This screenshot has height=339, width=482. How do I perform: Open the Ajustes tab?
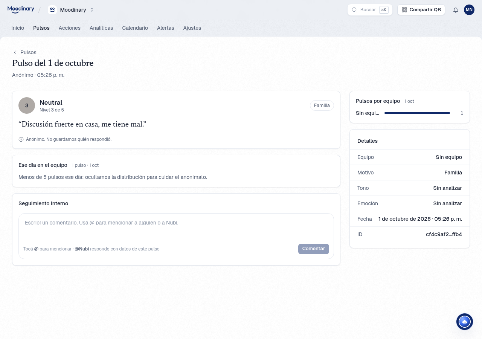tap(192, 28)
